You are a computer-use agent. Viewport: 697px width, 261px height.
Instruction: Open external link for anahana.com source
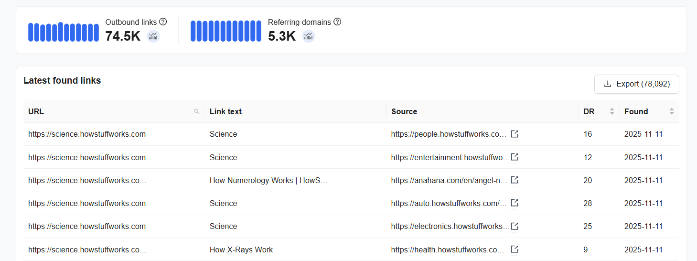(x=515, y=180)
